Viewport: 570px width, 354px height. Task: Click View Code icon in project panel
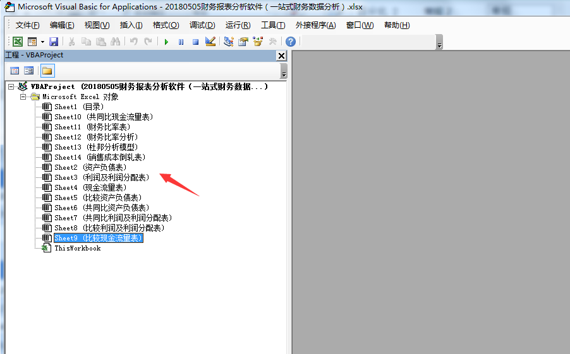point(15,71)
